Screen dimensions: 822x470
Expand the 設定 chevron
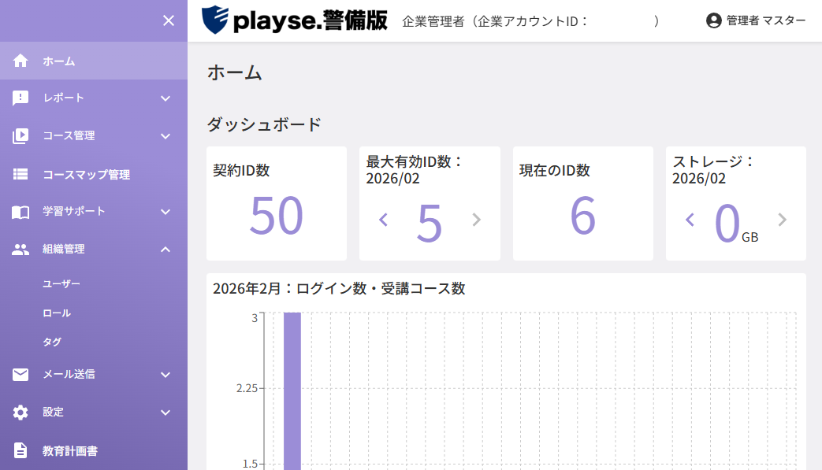pyautogui.click(x=166, y=413)
